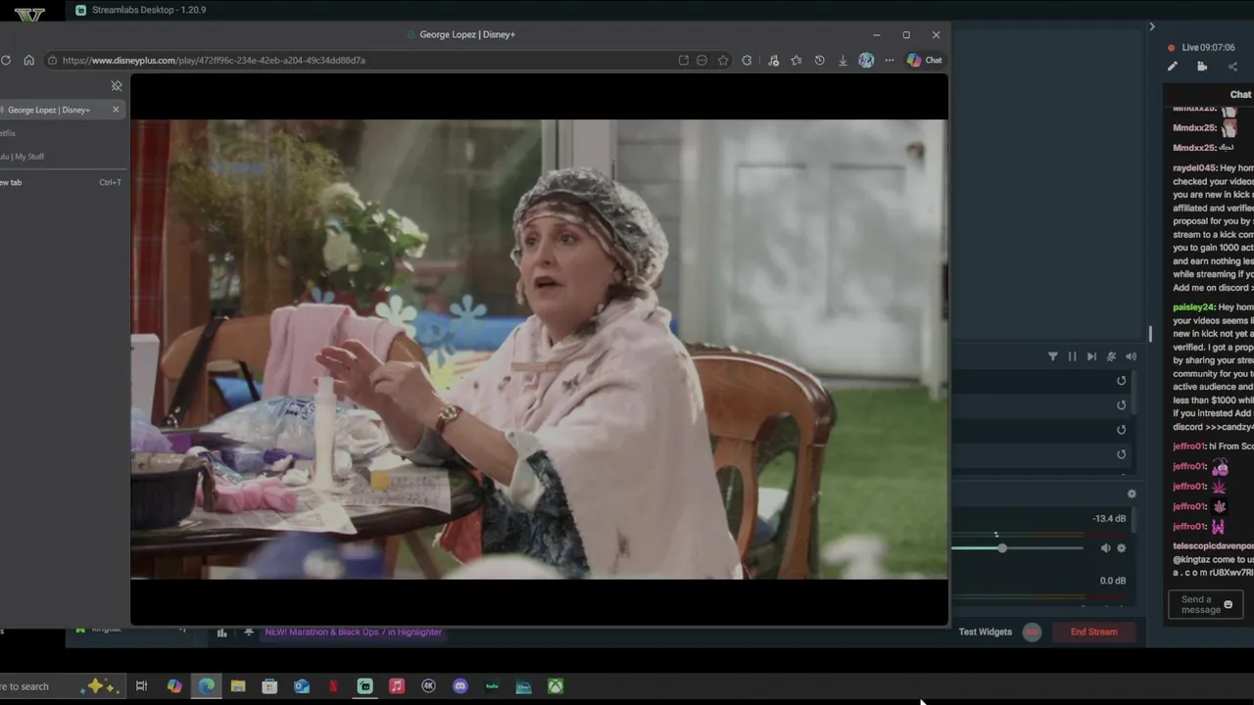
Task: Open File Explorer from the taskbar
Action: click(x=238, y=686)
